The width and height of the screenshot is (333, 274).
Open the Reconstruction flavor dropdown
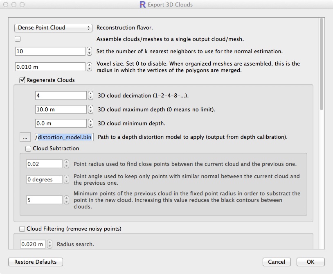coord(53,28)
